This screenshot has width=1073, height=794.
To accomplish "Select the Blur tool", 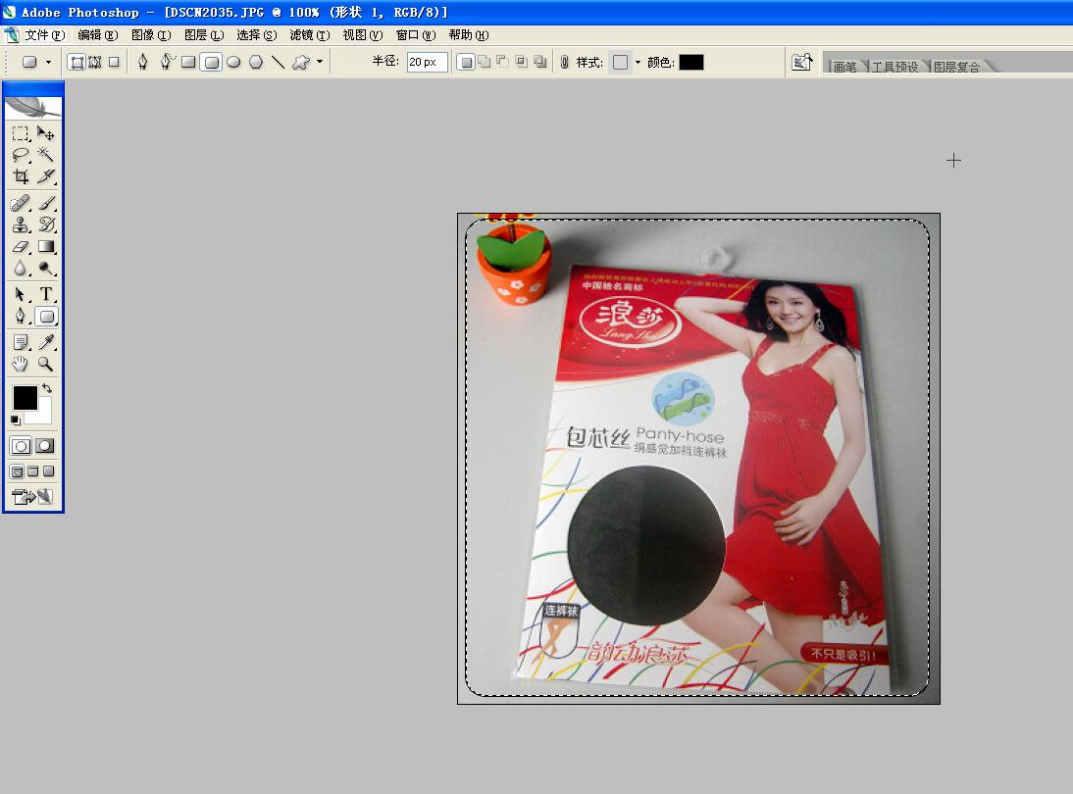I will click(x=21, y=269).
